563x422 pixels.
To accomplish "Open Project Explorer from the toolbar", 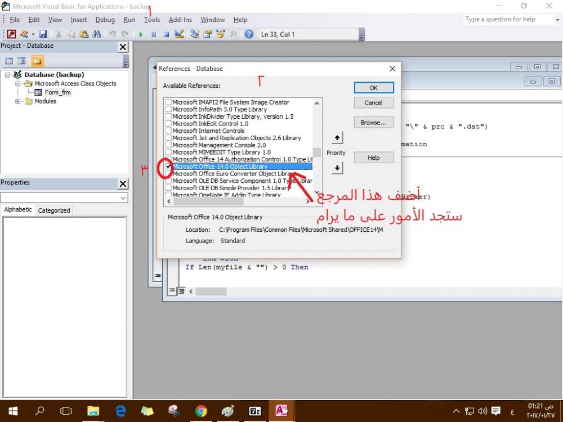I will click(x=195, y=34).
